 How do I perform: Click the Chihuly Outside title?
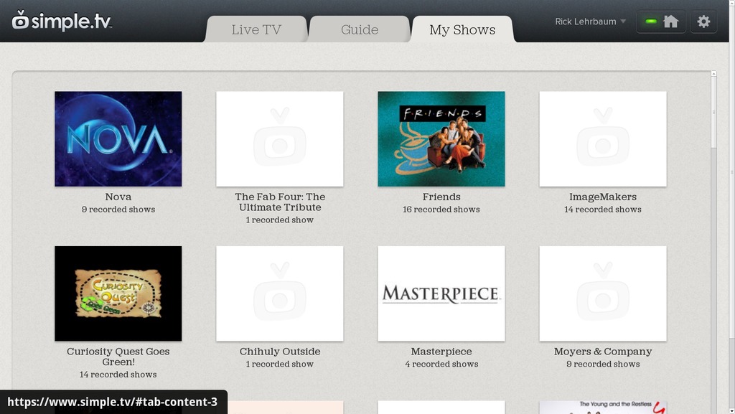pyautogui.click(x=280, y=352)
